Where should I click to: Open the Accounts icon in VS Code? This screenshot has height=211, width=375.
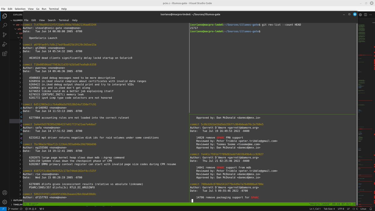[5, 193]
